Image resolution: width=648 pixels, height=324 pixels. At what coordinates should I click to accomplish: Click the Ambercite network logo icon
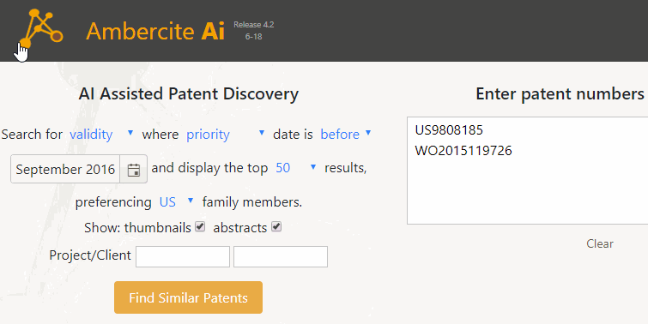40,28
